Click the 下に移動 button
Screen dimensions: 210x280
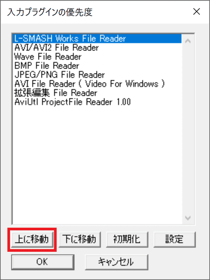click(x=79, y=240)
